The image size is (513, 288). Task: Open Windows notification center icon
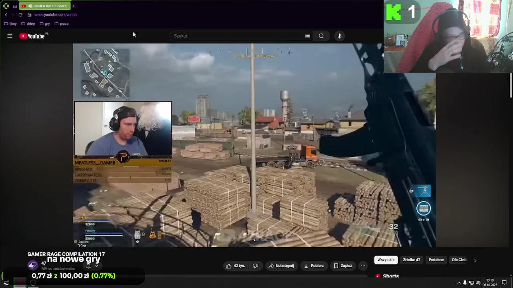[x=504, y=283]
